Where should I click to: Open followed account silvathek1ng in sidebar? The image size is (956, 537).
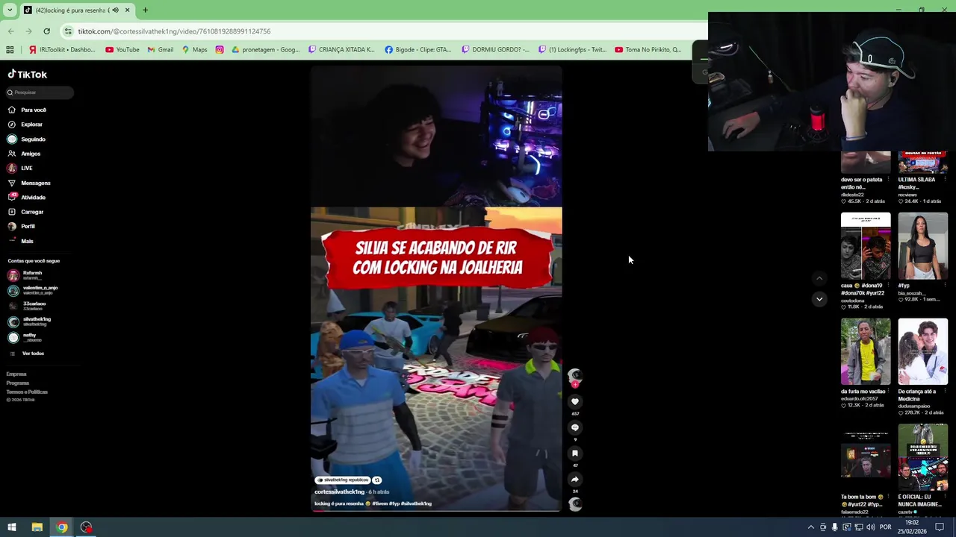coord(30,321)
